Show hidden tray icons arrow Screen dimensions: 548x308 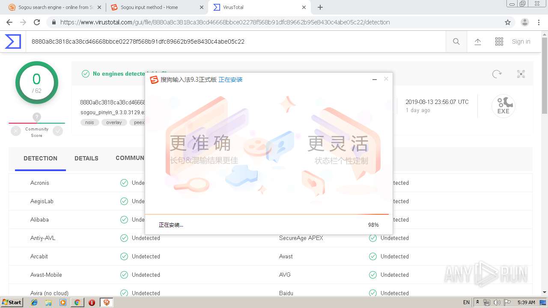(x=478, y=302)
